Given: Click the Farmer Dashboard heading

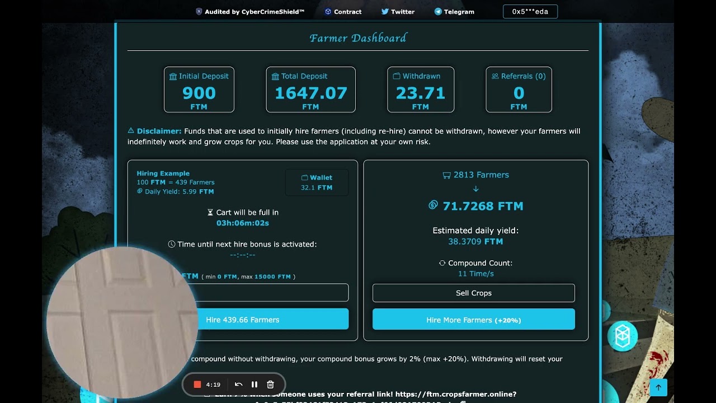Looking at the screenshot, I should click(358, 38).
